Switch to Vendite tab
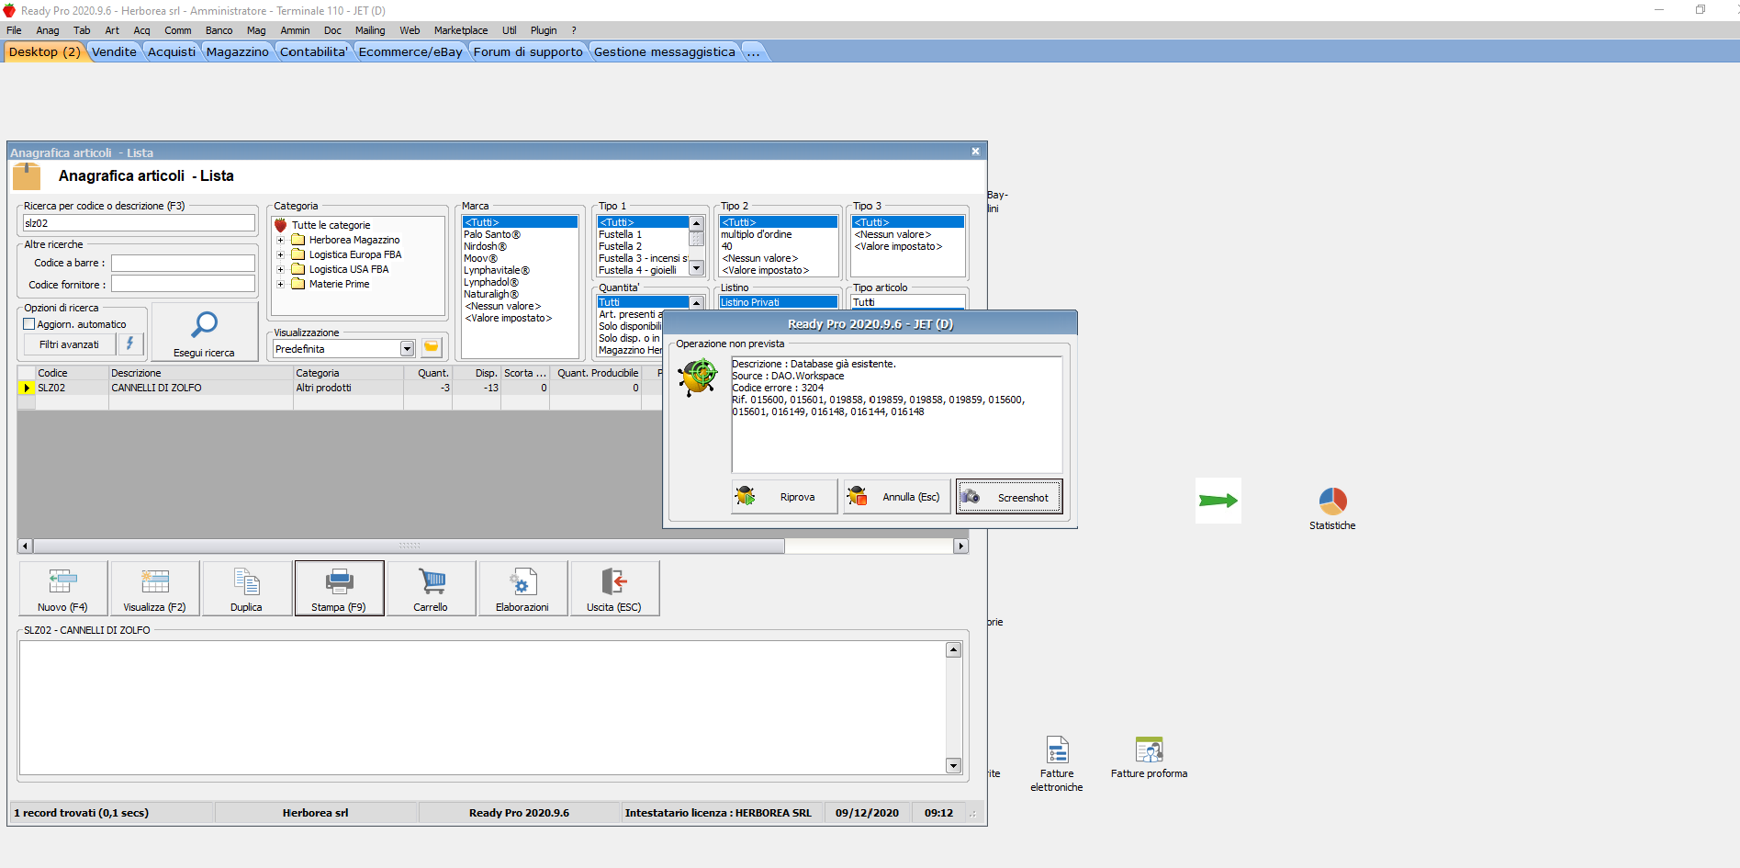The width and height of the screenshot is (1740, 868). 114,51
